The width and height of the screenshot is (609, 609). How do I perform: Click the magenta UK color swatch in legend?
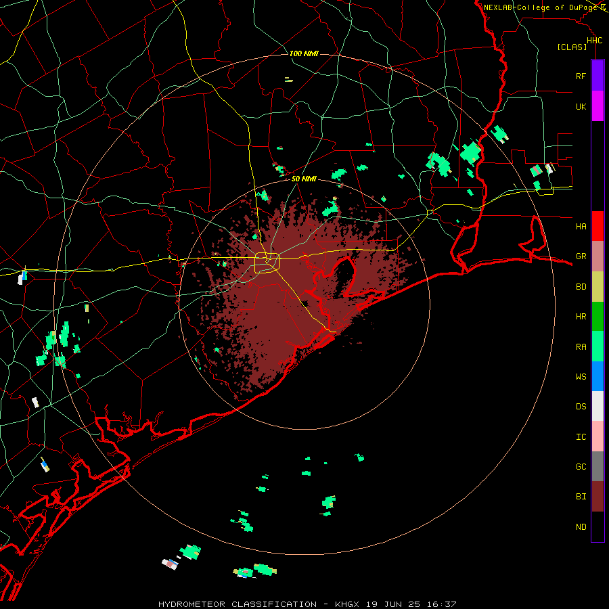(597, 106)
